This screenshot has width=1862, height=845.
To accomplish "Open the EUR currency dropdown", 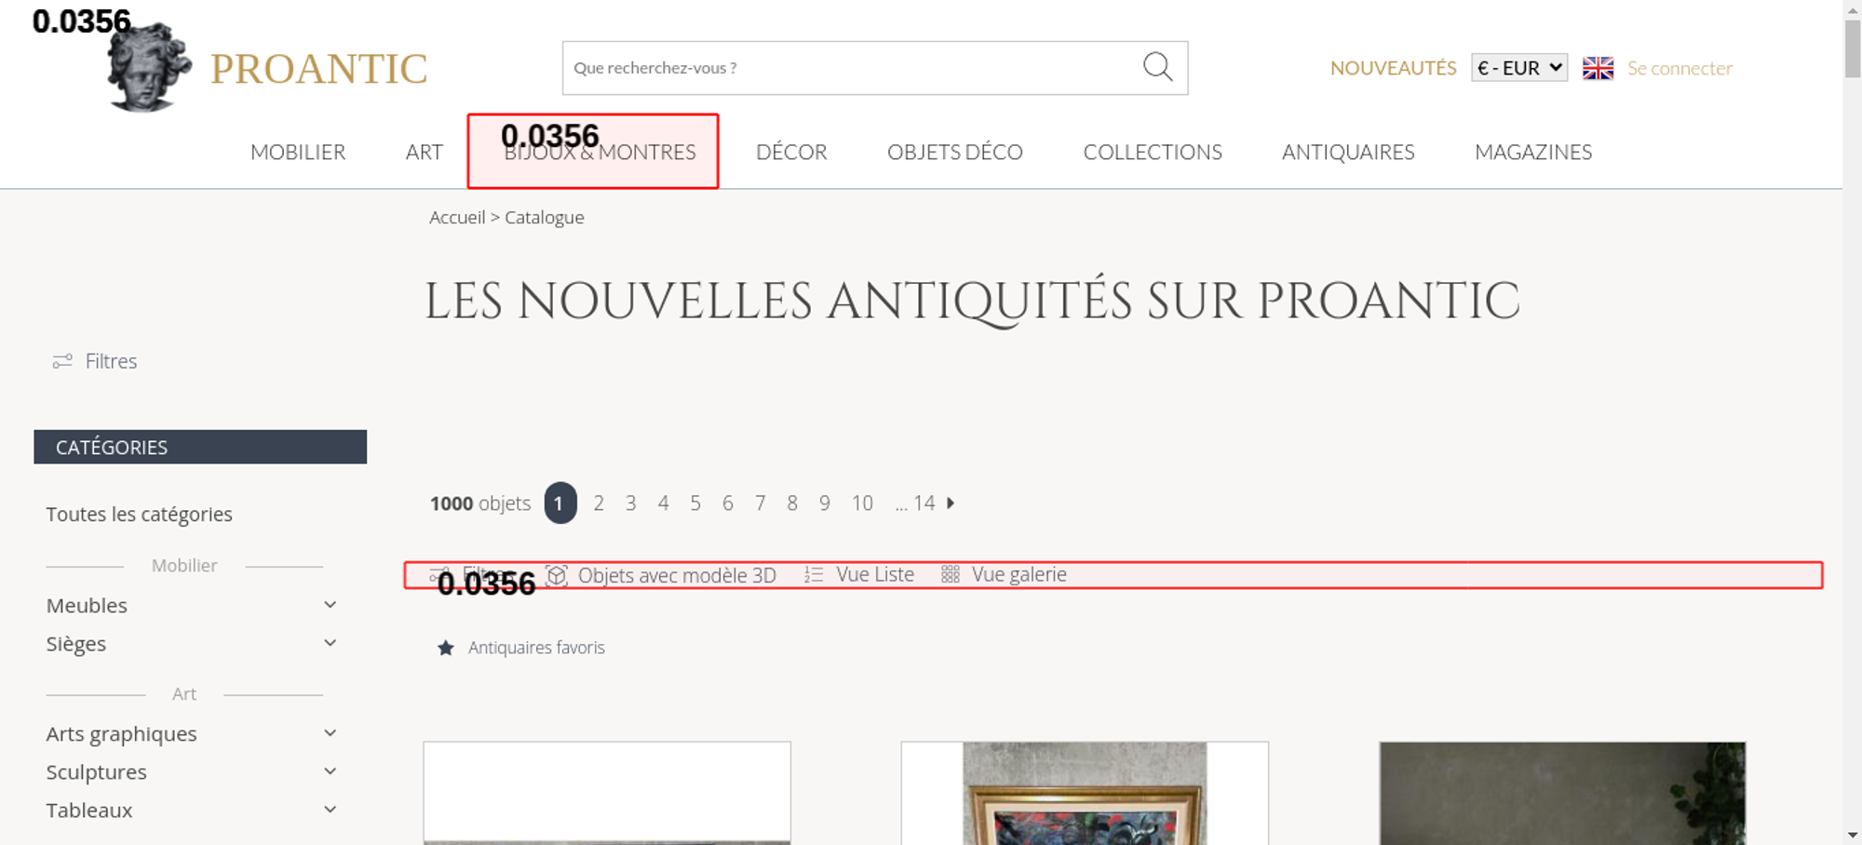I will [x=1518, y=68].
